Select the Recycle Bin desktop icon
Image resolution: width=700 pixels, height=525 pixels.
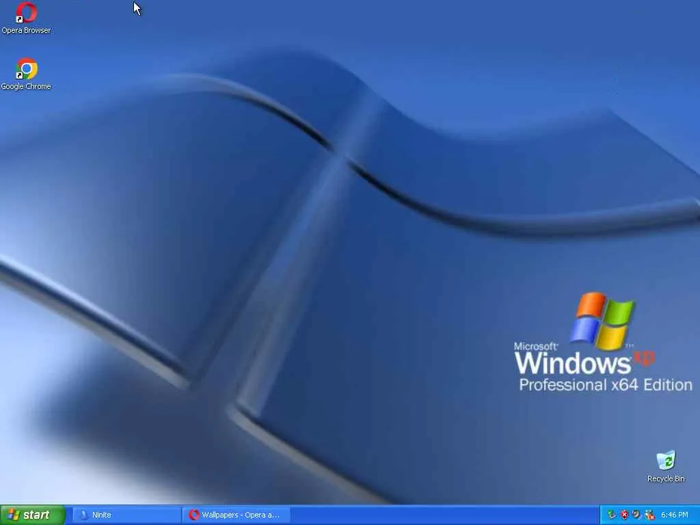666,466
